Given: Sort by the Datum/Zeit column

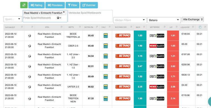Looking at the screenshot, I should [14, 27].
